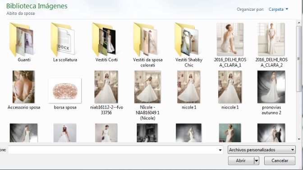Click the Biblioteca Imágenes title
This screenshot has height=170, width=303.
37,6
